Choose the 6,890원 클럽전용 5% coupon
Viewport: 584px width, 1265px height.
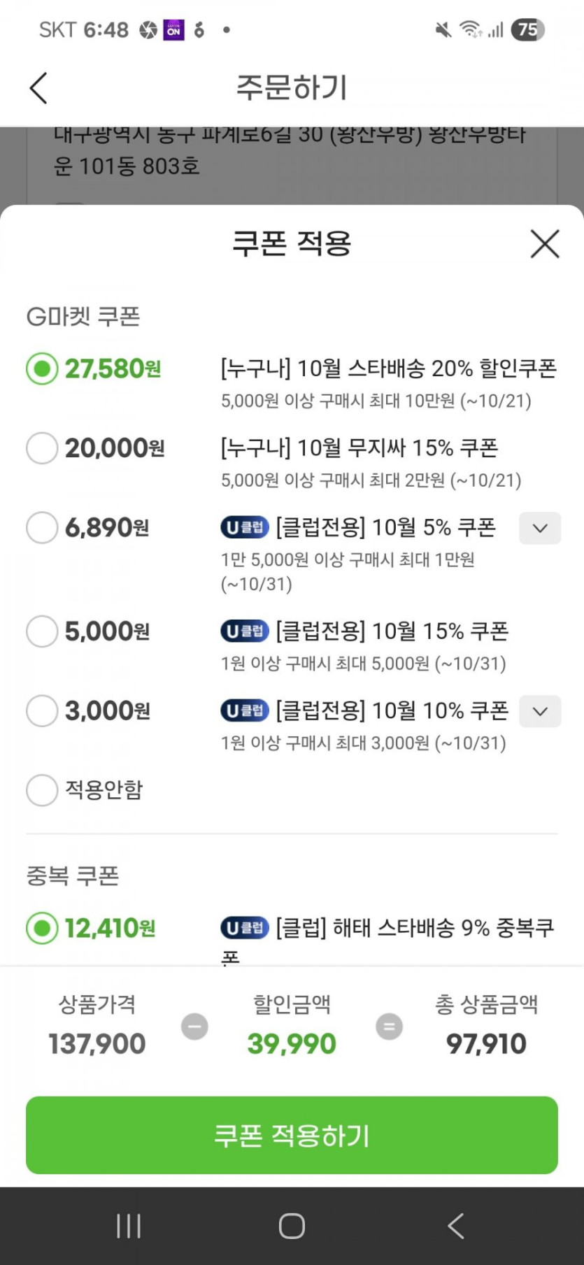42,527
